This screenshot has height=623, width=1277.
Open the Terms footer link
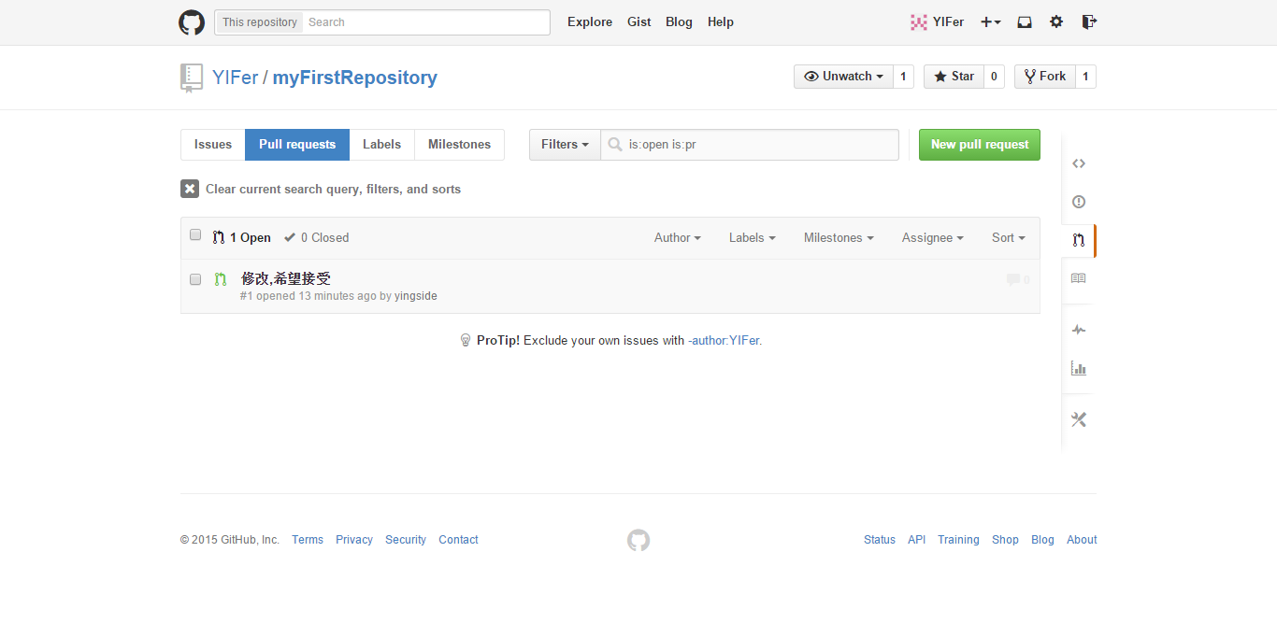click(x=308, y=540)
